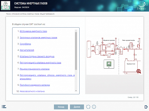Click the list scrollbar down arrow
Image resolution: width=149 pixels, height=111 pixels.
click(76, 91)
